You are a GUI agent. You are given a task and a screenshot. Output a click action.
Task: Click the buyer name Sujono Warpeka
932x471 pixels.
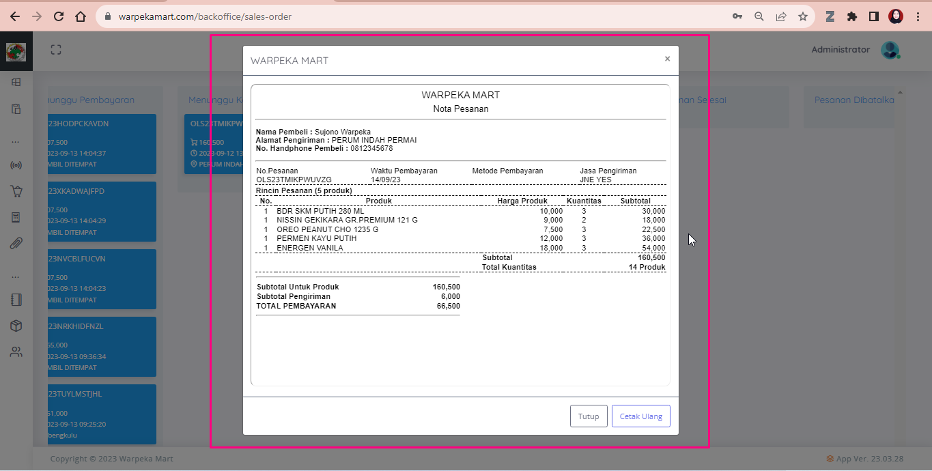point(343,132)
